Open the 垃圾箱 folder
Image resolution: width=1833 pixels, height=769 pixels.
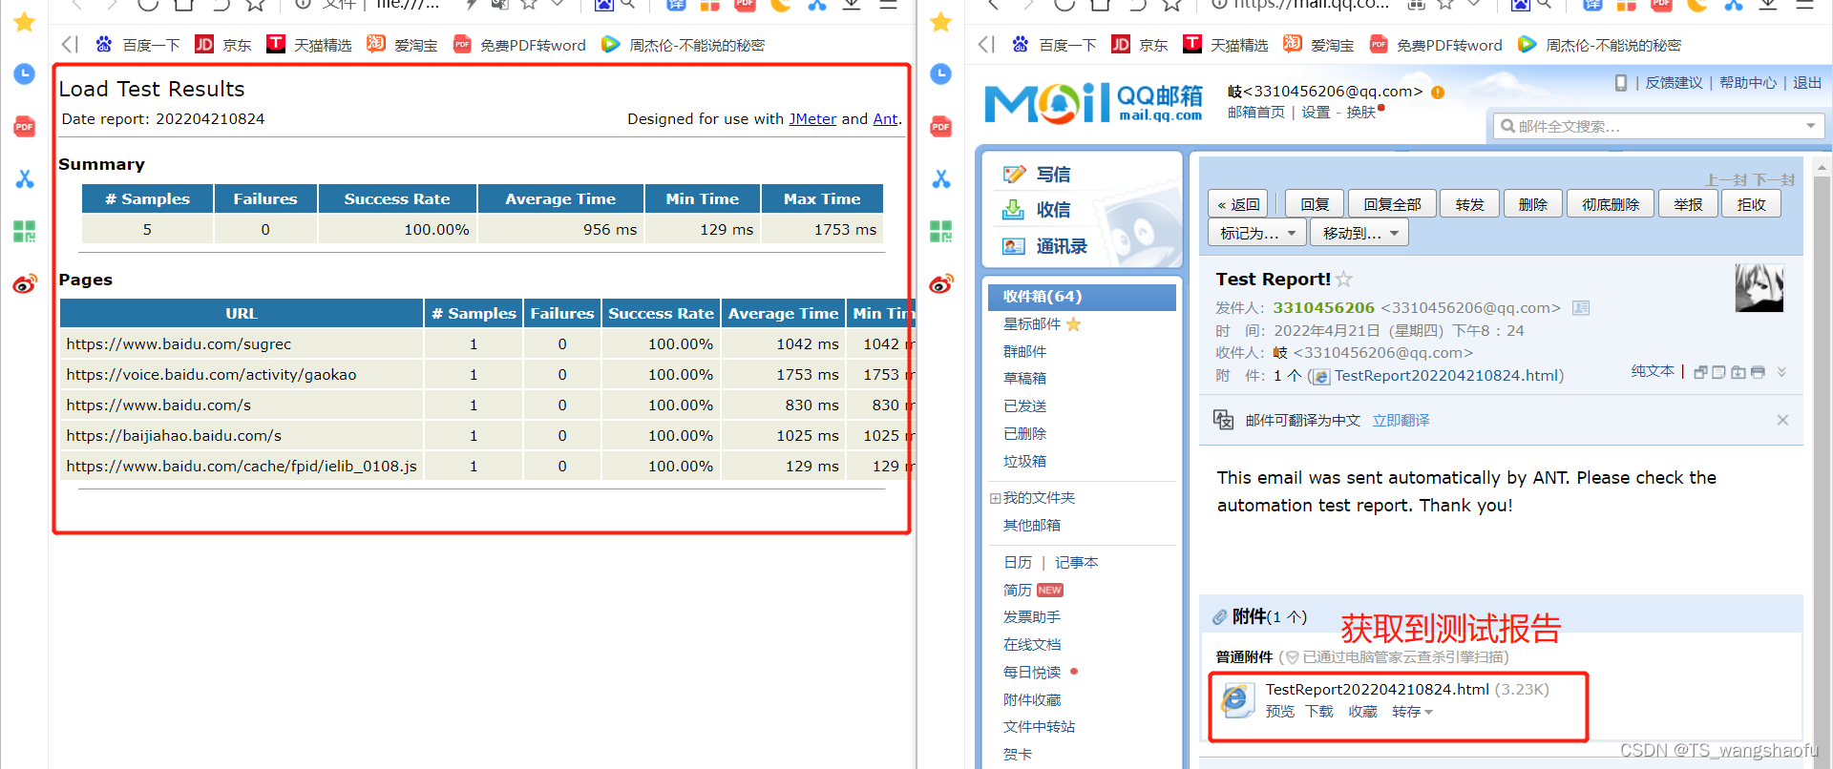pyautogui.click(x=1024, y=462)
